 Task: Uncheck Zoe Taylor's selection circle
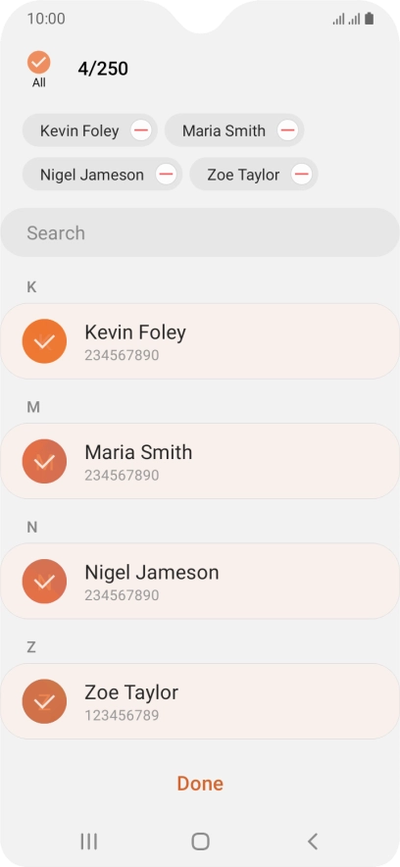[x=44, y=701]
